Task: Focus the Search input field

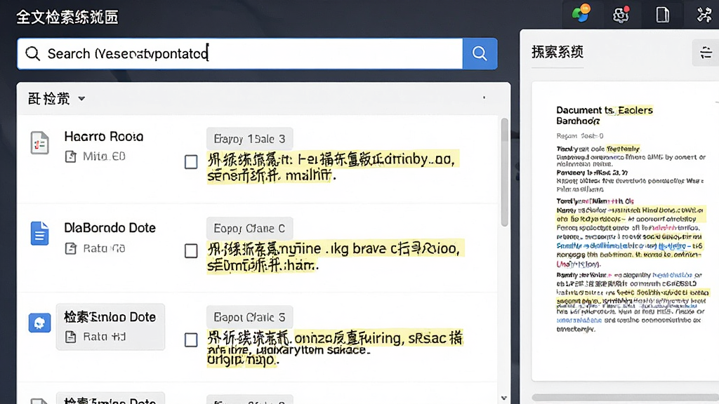Action: click(x=240, y=53)
